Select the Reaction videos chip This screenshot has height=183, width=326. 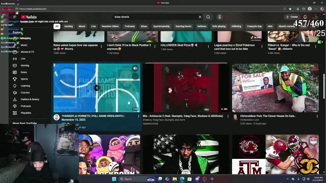[110, 26]
